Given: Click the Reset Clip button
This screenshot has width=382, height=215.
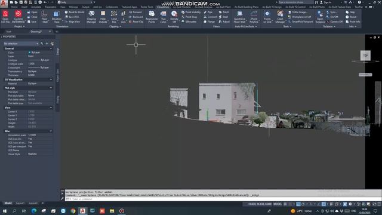Looking at the screenshot, I should pyautogui.click(x=135, y=21).
